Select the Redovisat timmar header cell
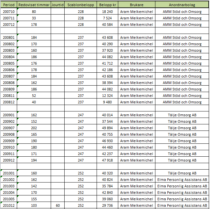The width and height of the screenshot is (210, 209). 34,5
